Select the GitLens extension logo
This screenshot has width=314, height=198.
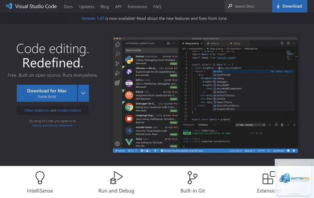(x=129, y=71)
